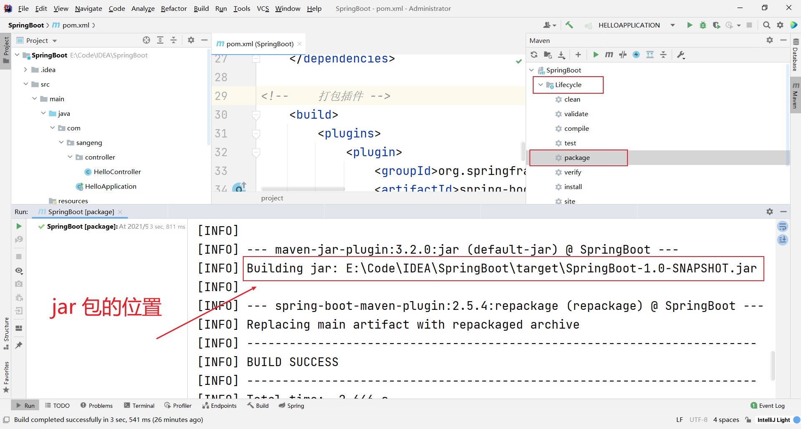The height and width of the screenshot is (429, 801).
Task: Toggle Skip Tests mode in Maven panel
Action: (x=622, y=55)
